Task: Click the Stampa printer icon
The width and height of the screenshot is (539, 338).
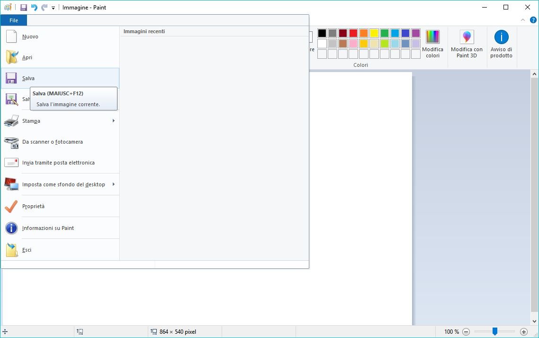Action: (11, 121)
